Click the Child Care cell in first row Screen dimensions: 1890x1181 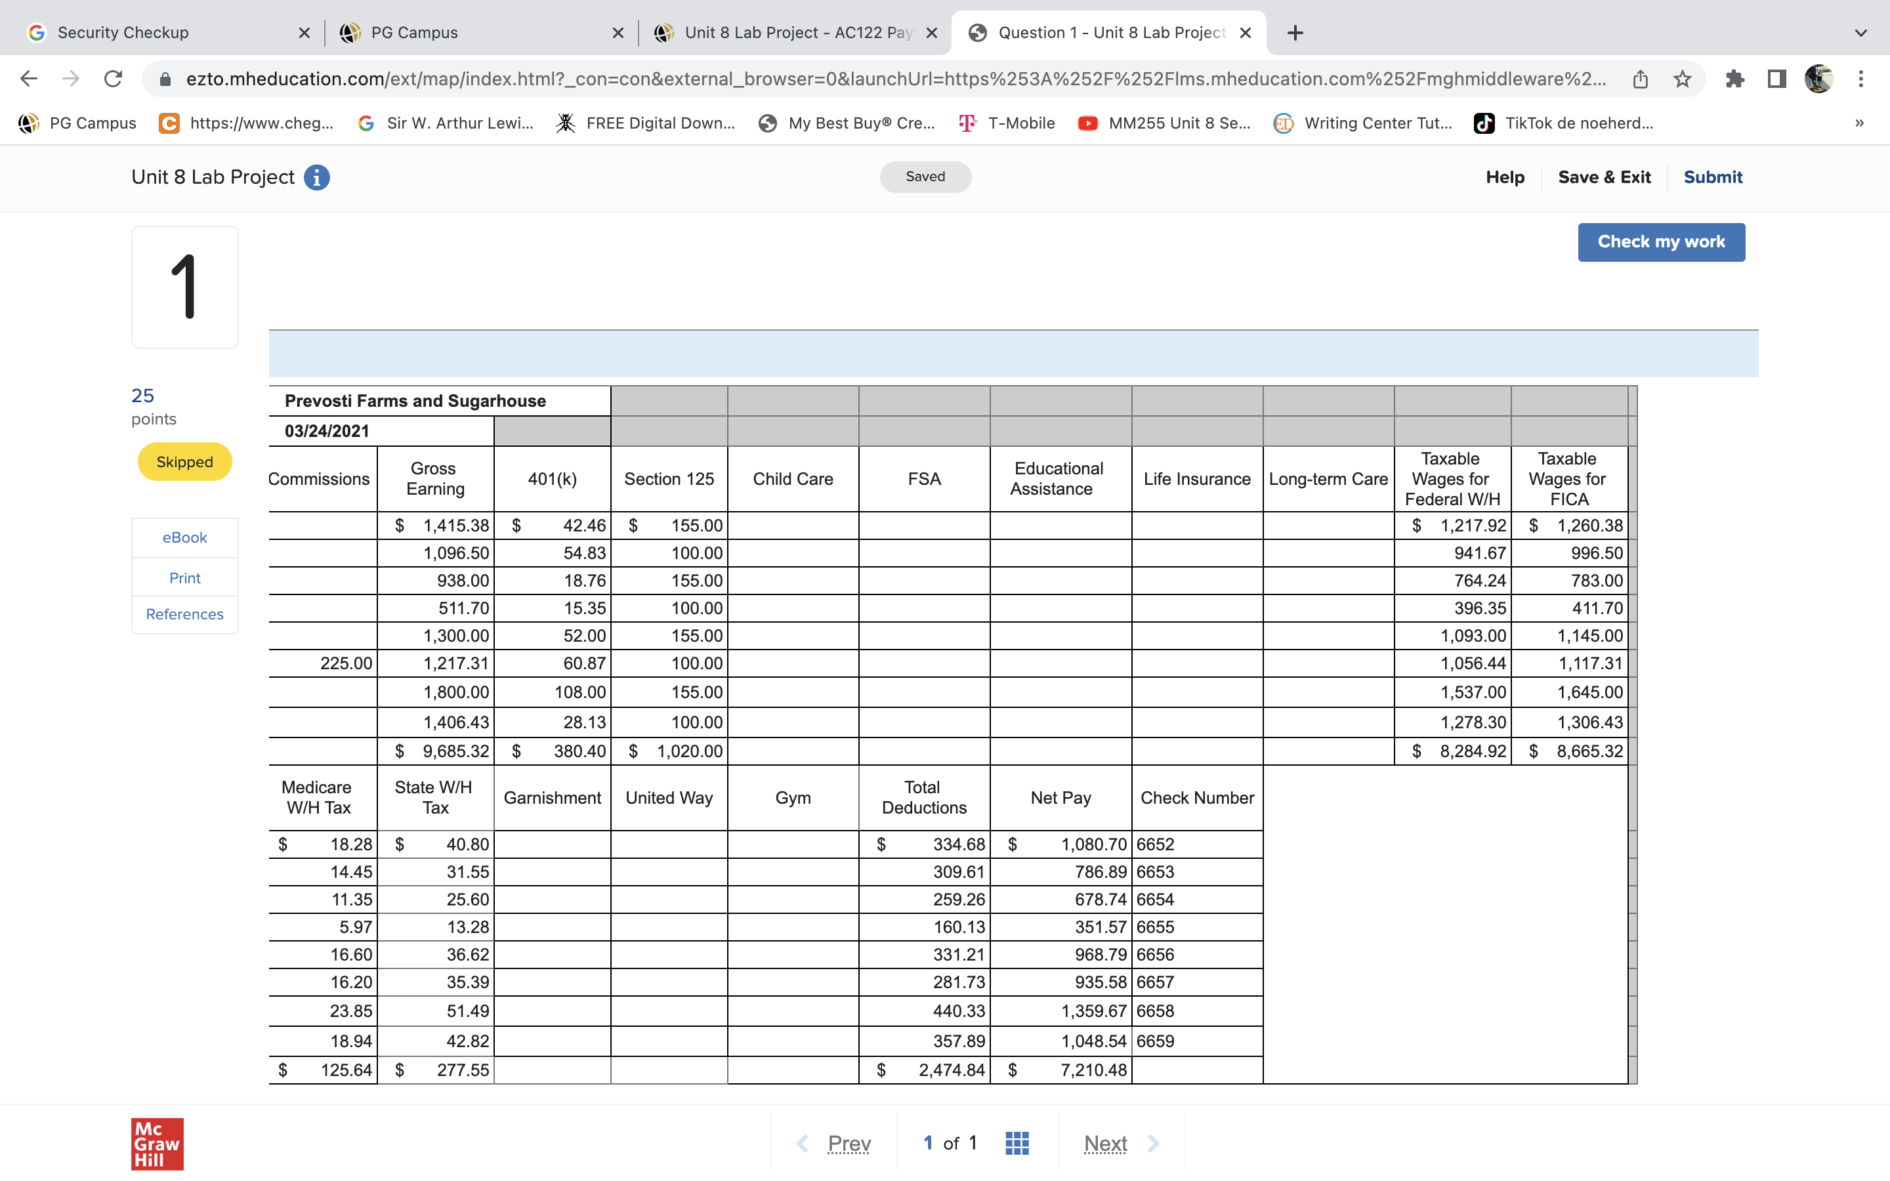coord(792,526)
